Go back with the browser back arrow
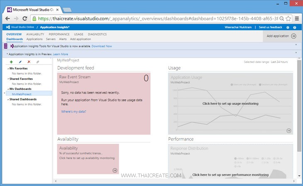This screenshot has width=303, height=186. tap(7, 19)
